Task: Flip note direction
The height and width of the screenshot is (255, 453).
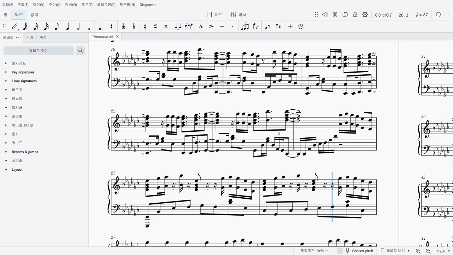Action: 255,26
